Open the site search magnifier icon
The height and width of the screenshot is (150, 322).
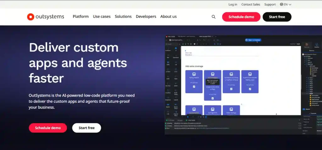[x=214, y=17]
